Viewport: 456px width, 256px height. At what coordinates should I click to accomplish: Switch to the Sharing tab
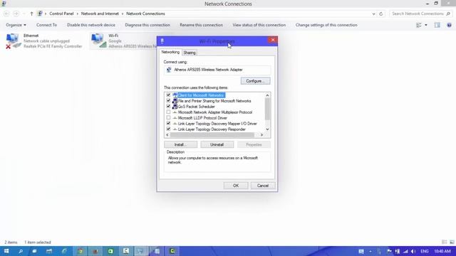coord(190,53)
